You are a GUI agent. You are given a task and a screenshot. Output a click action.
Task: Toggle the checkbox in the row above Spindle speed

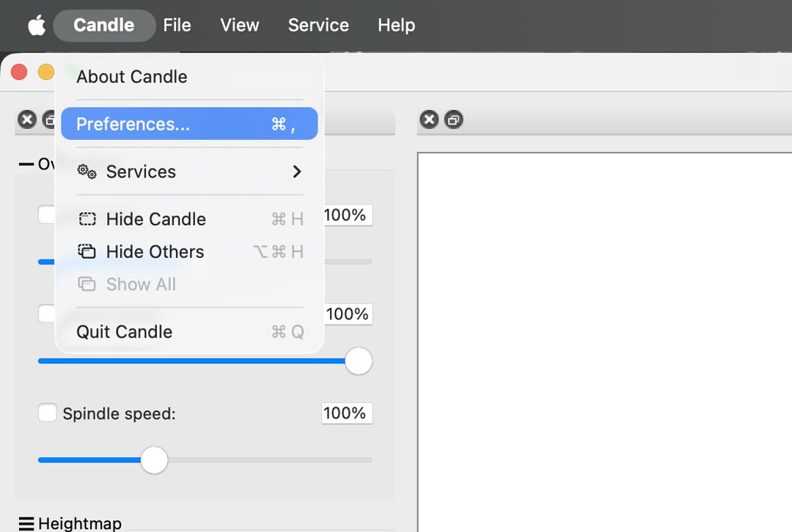tap(45, 314)
